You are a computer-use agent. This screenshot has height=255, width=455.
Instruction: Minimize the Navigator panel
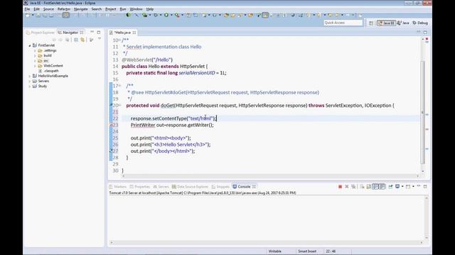[x=92, y=32]
